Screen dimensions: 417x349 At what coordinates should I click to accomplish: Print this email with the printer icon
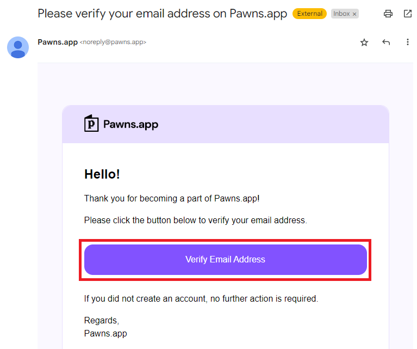tap(388, 14)
